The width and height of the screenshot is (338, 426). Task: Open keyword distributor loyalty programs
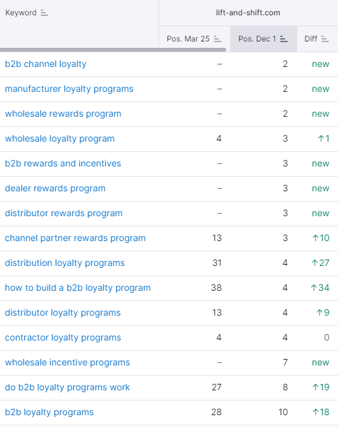(x=62, y=312)
